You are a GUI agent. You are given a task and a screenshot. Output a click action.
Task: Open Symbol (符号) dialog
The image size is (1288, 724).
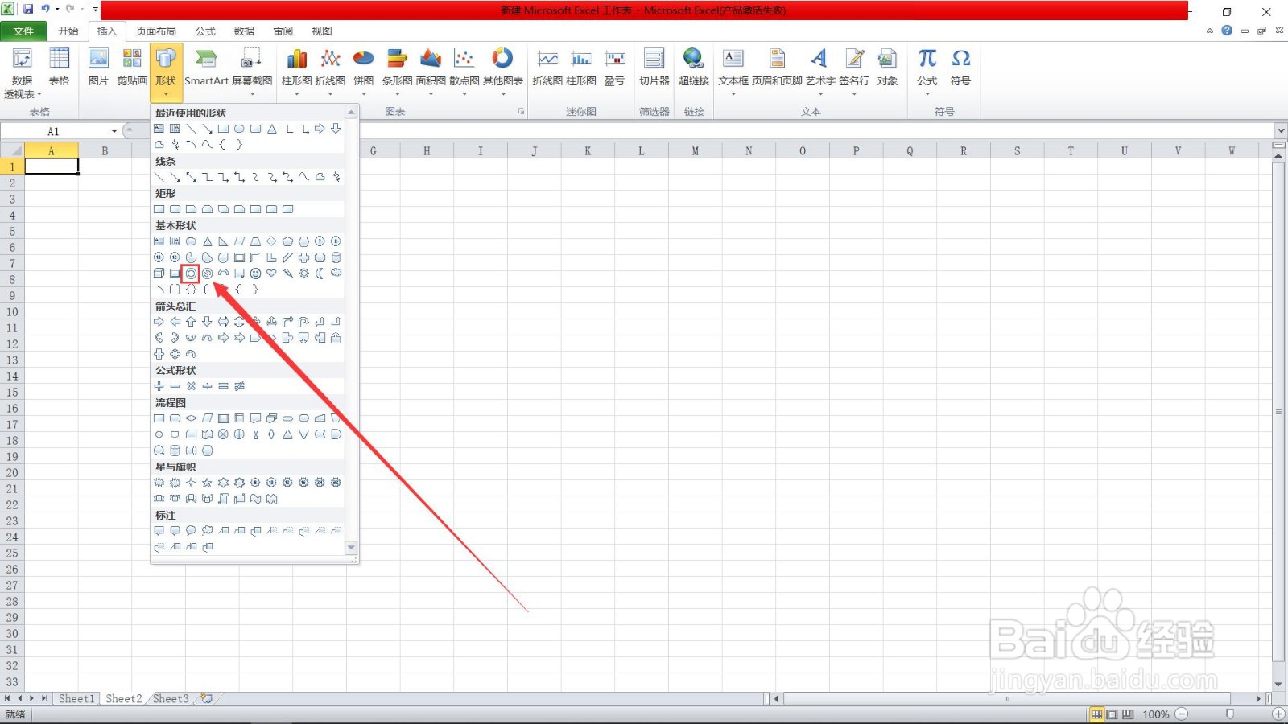pos(960,68)
